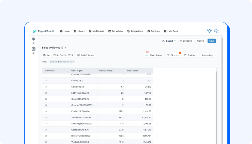The height and width of the screenshot is (144, 252).
Task: Open the Integrations menu item
Action: tap(135, 31)
